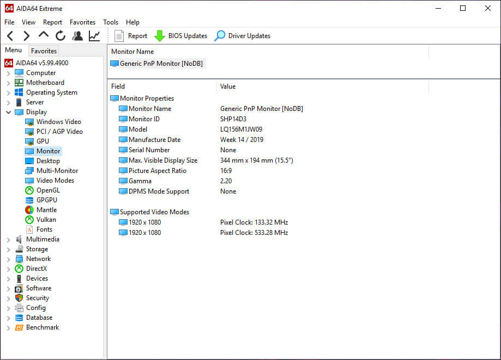Open Driver Updates
501x360 pixels.
243,36
